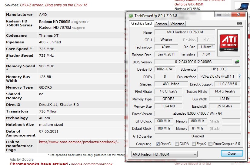Click the BIOS Version value field
This screenshot has height=165, width=250.
coord(193,62)
